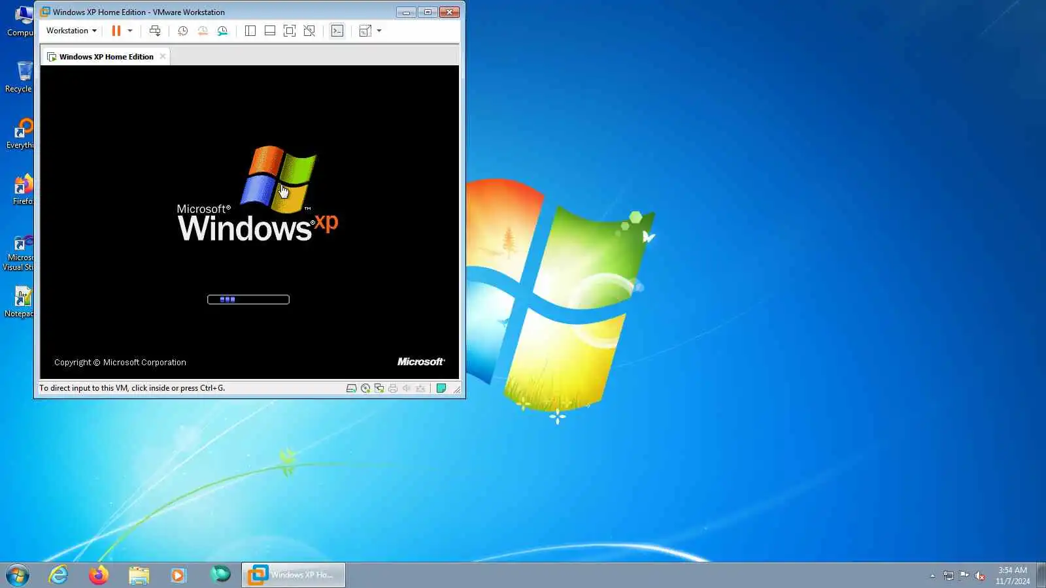The width and height of the screenshot is (1046, 588).
Task: Select the Notepad++ desktop shortcut
Action: pyautogui.click(x=20, y=302)
